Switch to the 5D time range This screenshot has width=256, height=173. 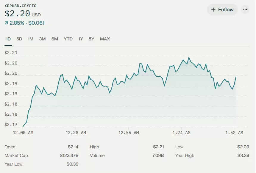click(x=19, y=39)
